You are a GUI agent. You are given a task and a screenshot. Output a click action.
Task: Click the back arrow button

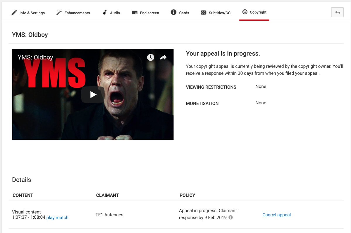[x=337, y=12]
